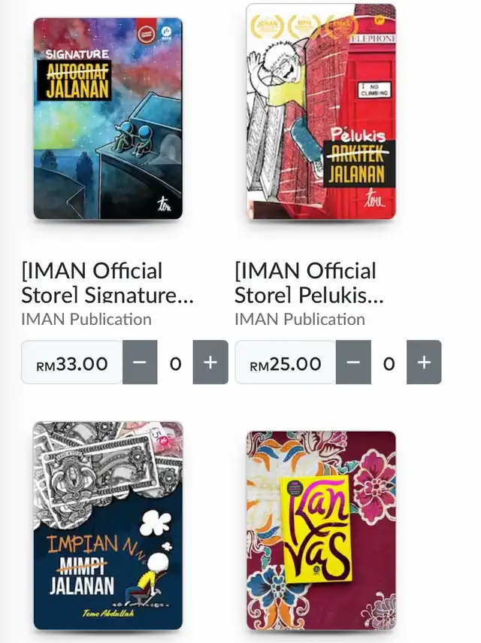Click the RM33.00 price box

[72, 362]
